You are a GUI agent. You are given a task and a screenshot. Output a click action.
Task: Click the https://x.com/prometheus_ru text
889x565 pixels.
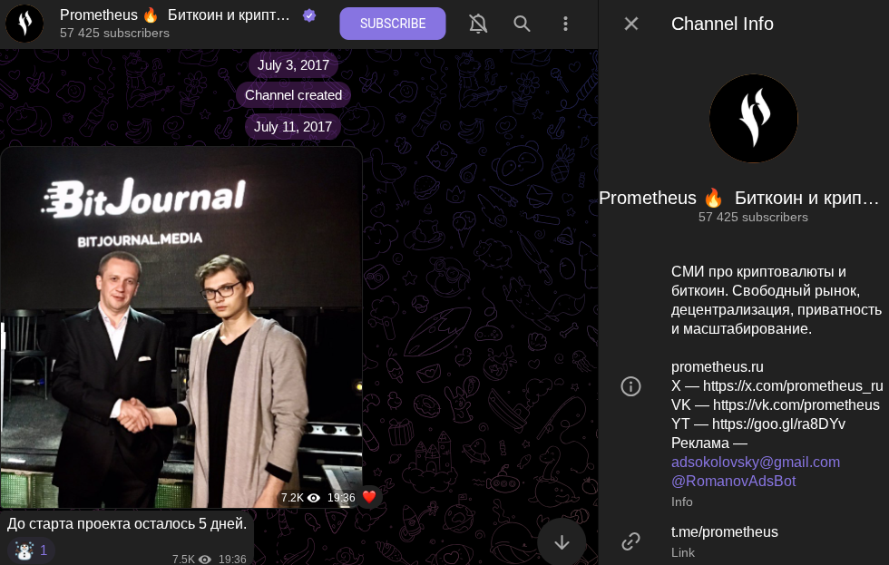793,386
